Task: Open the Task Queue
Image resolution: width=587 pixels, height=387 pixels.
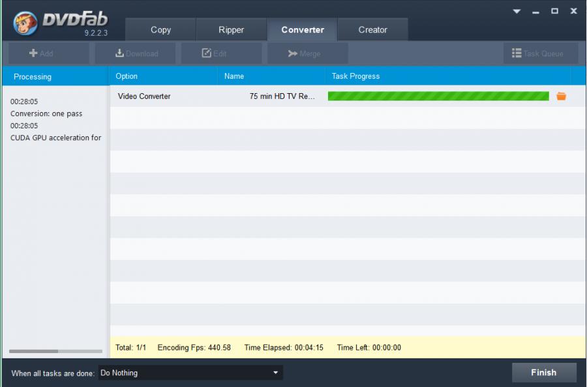Action: (541, 53)
